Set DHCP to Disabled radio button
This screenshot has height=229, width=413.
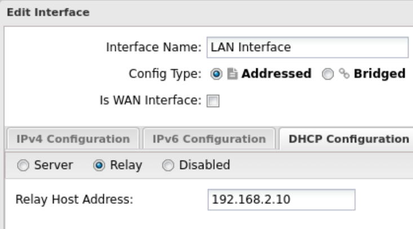tap(168, 165)
